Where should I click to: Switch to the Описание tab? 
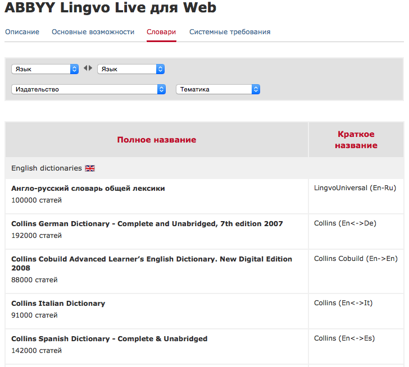click(22, 32)
